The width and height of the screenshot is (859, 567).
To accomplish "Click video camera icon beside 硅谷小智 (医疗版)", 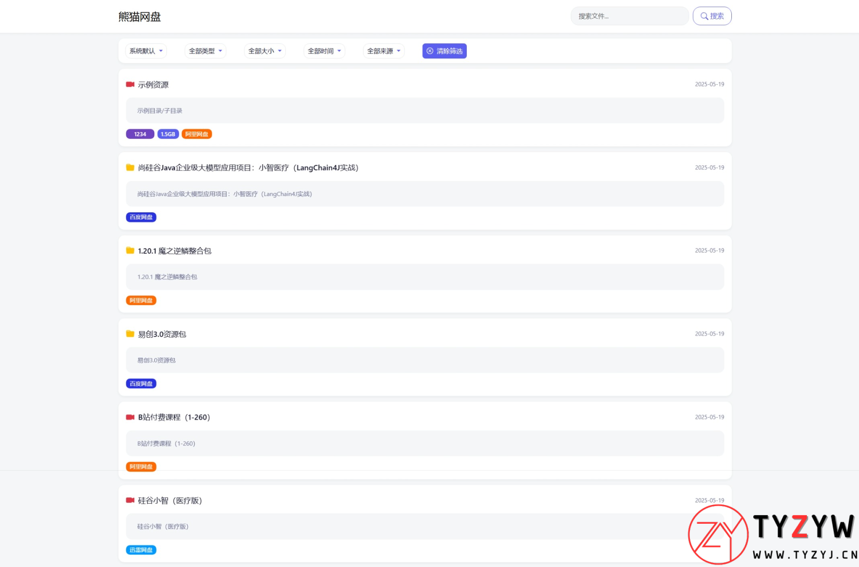I will pyautogui.click(x=130, y=500).
